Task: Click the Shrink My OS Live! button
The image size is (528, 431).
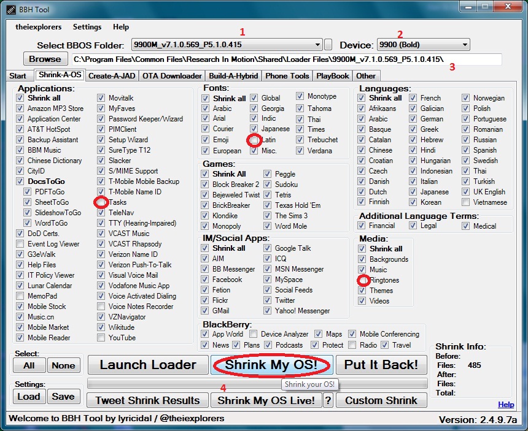Action: click(266, 400)
